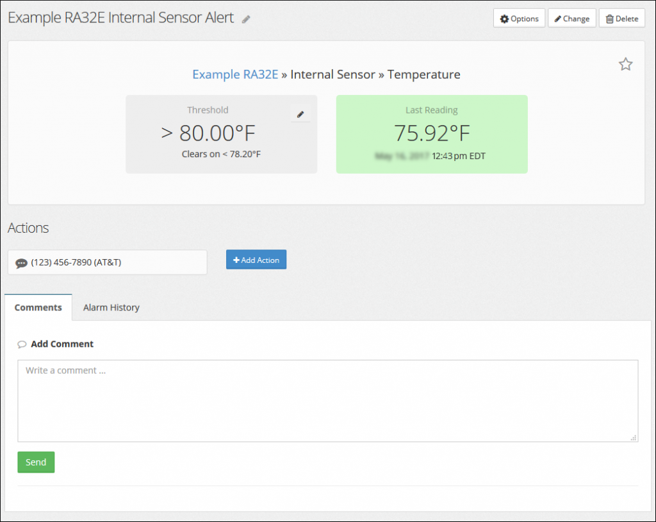Click the Add Action button
The height and width of the screenshot is (522, 656).
[256, 260]
